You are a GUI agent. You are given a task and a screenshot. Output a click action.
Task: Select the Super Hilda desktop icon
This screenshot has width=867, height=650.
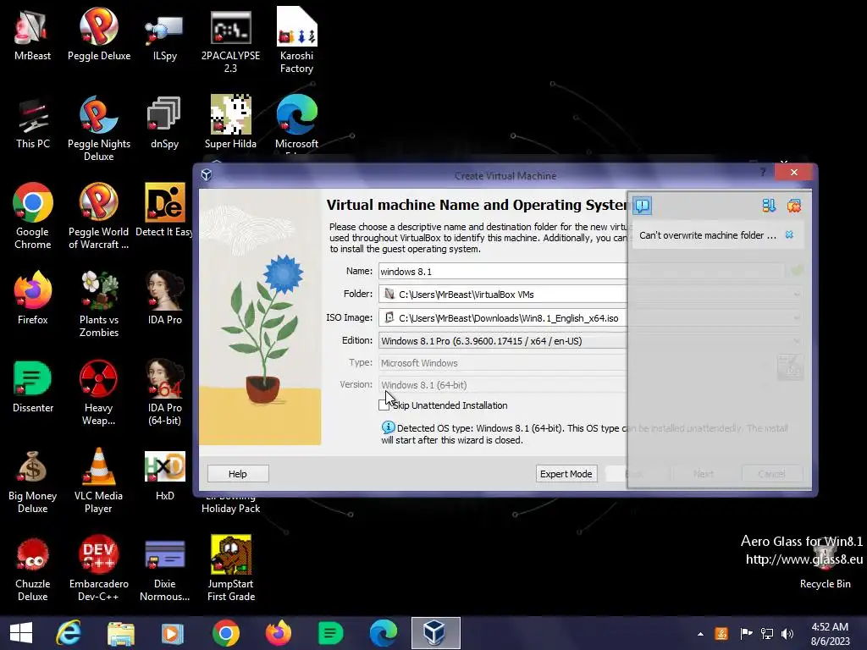pos(230,124)
